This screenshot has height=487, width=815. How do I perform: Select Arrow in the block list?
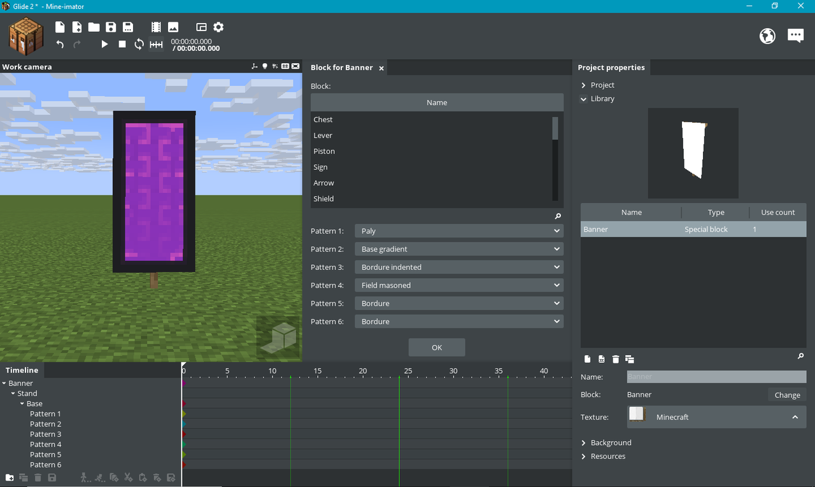[x=430, y=183]
